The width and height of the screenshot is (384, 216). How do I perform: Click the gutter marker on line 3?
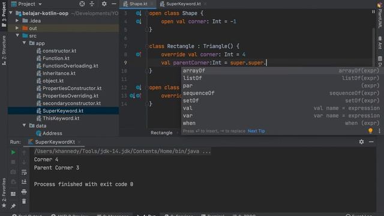(139, 13)
